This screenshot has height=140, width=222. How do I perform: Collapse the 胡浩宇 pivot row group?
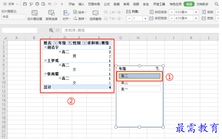[x=45, y=47]
